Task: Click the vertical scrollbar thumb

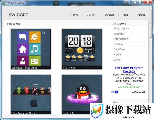Action: click(151, 24)
